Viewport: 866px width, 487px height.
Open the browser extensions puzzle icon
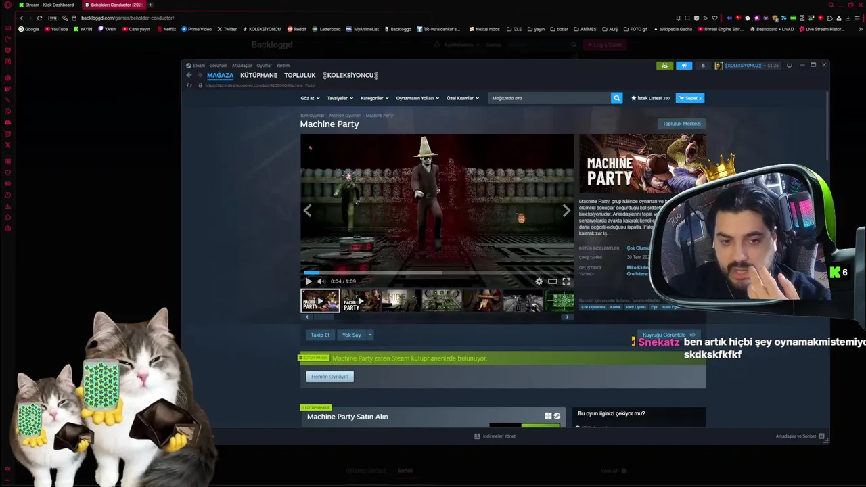tap(829, 18)
